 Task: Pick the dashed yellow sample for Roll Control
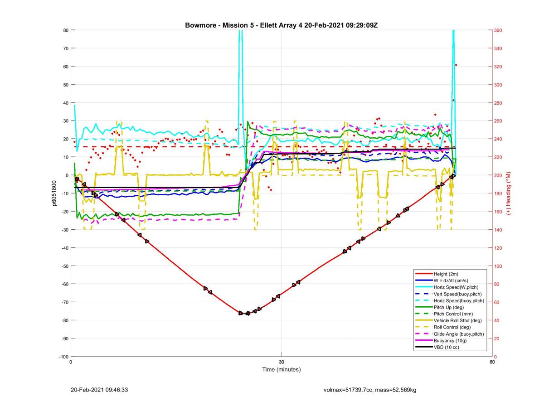[x=423, y=327]
